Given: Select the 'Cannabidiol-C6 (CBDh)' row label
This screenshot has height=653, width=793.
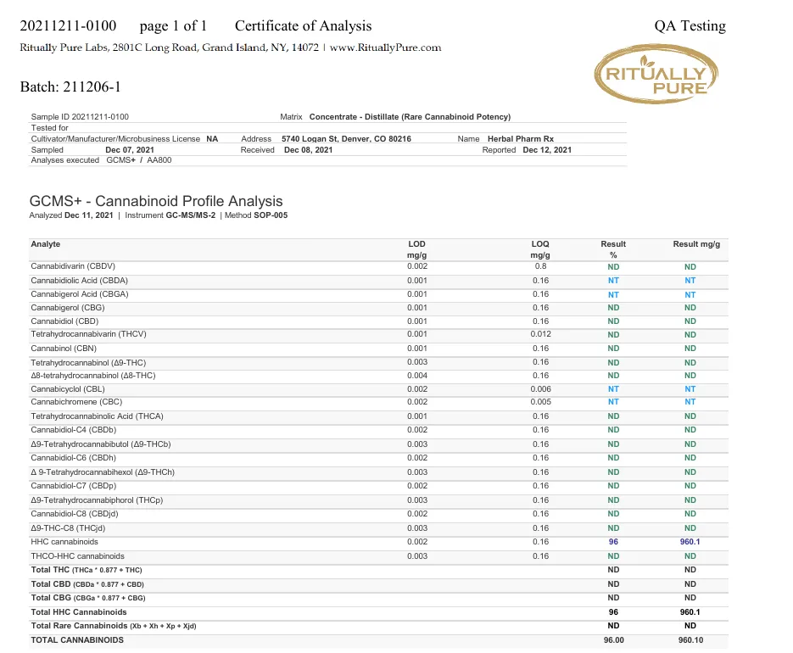Looking at the screenshot, I should pos(73,458).
